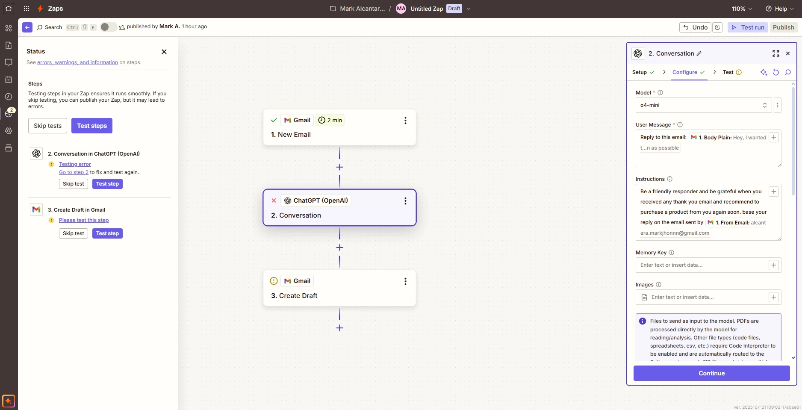Viewport: 802px width, 410px height.
Task: Insert data into Memory Key field
Action: 774,265
